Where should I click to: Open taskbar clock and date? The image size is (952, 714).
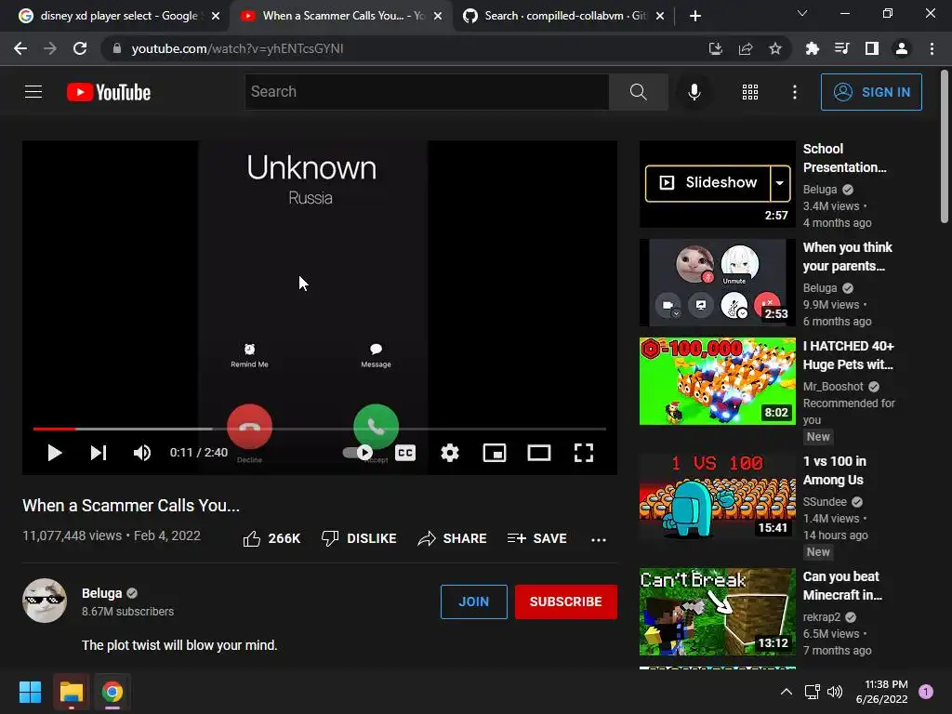pyautogui.click(x=881, y=692)
